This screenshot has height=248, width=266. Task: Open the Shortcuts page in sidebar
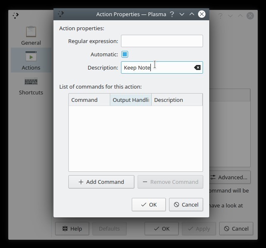[31, 86]
